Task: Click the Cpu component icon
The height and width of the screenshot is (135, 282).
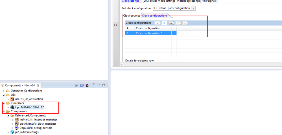Action: pyautogui.click(x=12, y=107)
